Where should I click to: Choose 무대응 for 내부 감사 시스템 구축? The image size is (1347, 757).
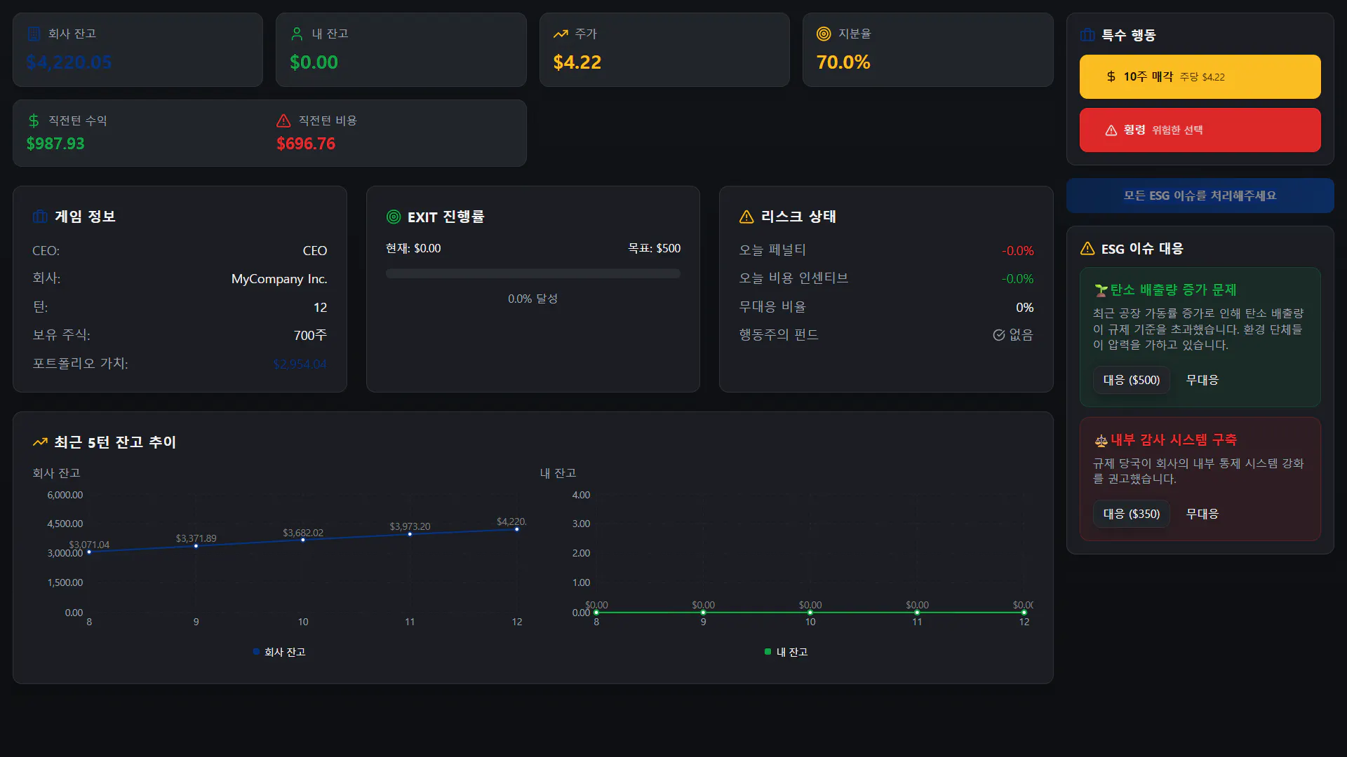[x=1202, y=514]
